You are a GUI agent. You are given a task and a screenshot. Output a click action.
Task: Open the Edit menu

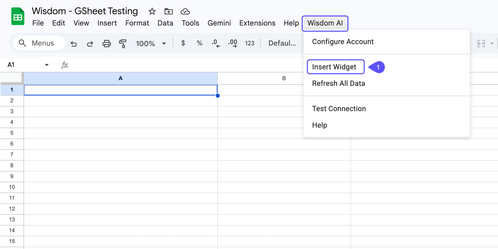(x=59, y=23)
